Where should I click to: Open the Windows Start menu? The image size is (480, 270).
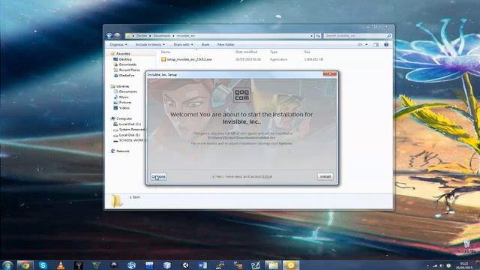(7, 265)
